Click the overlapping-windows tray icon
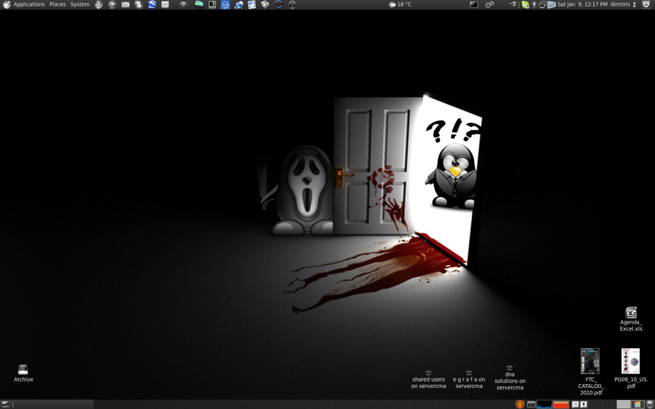Viewport: 655px width, 409px height. click(x=542, y=4)
